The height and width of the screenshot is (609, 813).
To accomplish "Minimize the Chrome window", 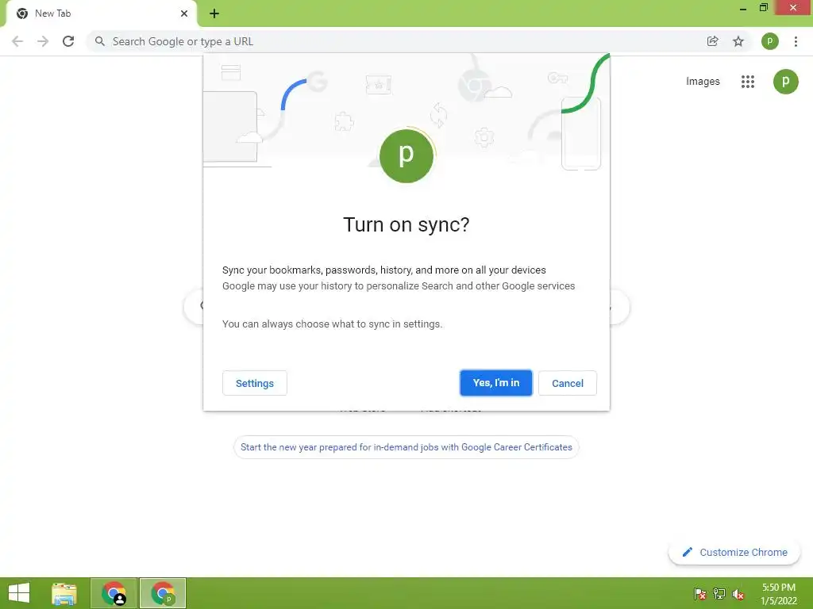I will (x=743, y=8).
